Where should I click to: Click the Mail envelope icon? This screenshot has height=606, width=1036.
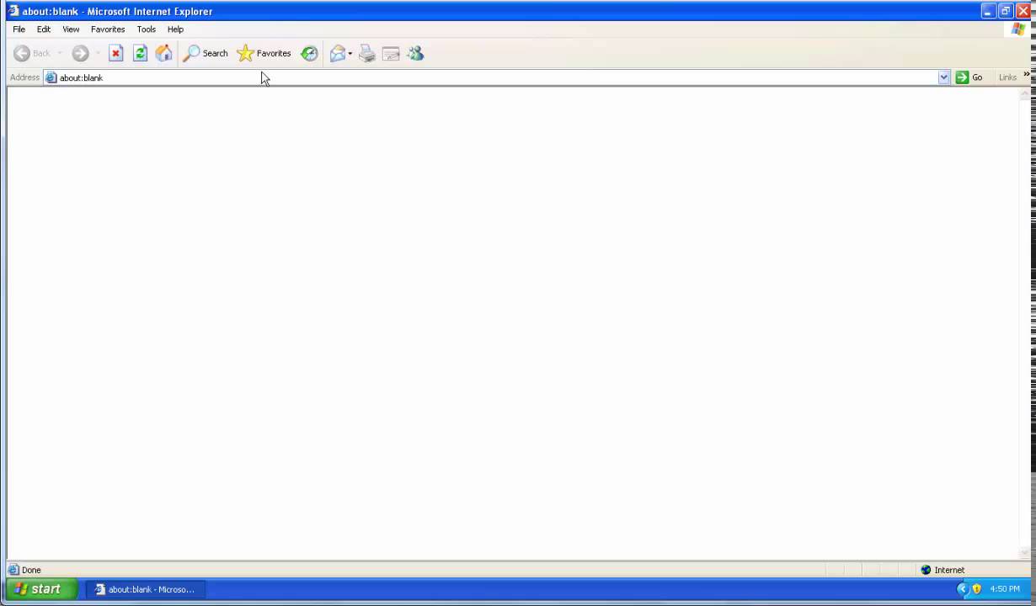337,53
